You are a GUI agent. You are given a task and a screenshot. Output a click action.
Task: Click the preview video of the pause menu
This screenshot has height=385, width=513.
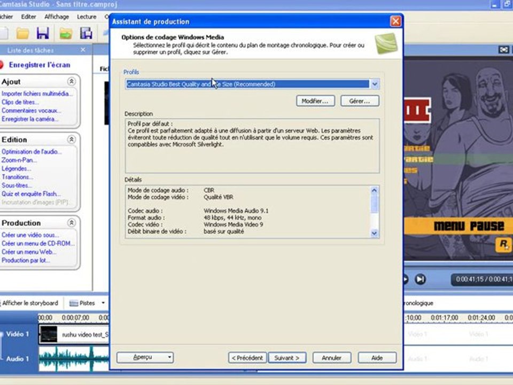pos(458,159)
